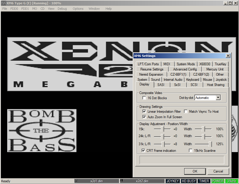Click the drive 1 indicator icon for x2d2.dim
The width and height of the screenshot is (239, 184).
point(121,180)
